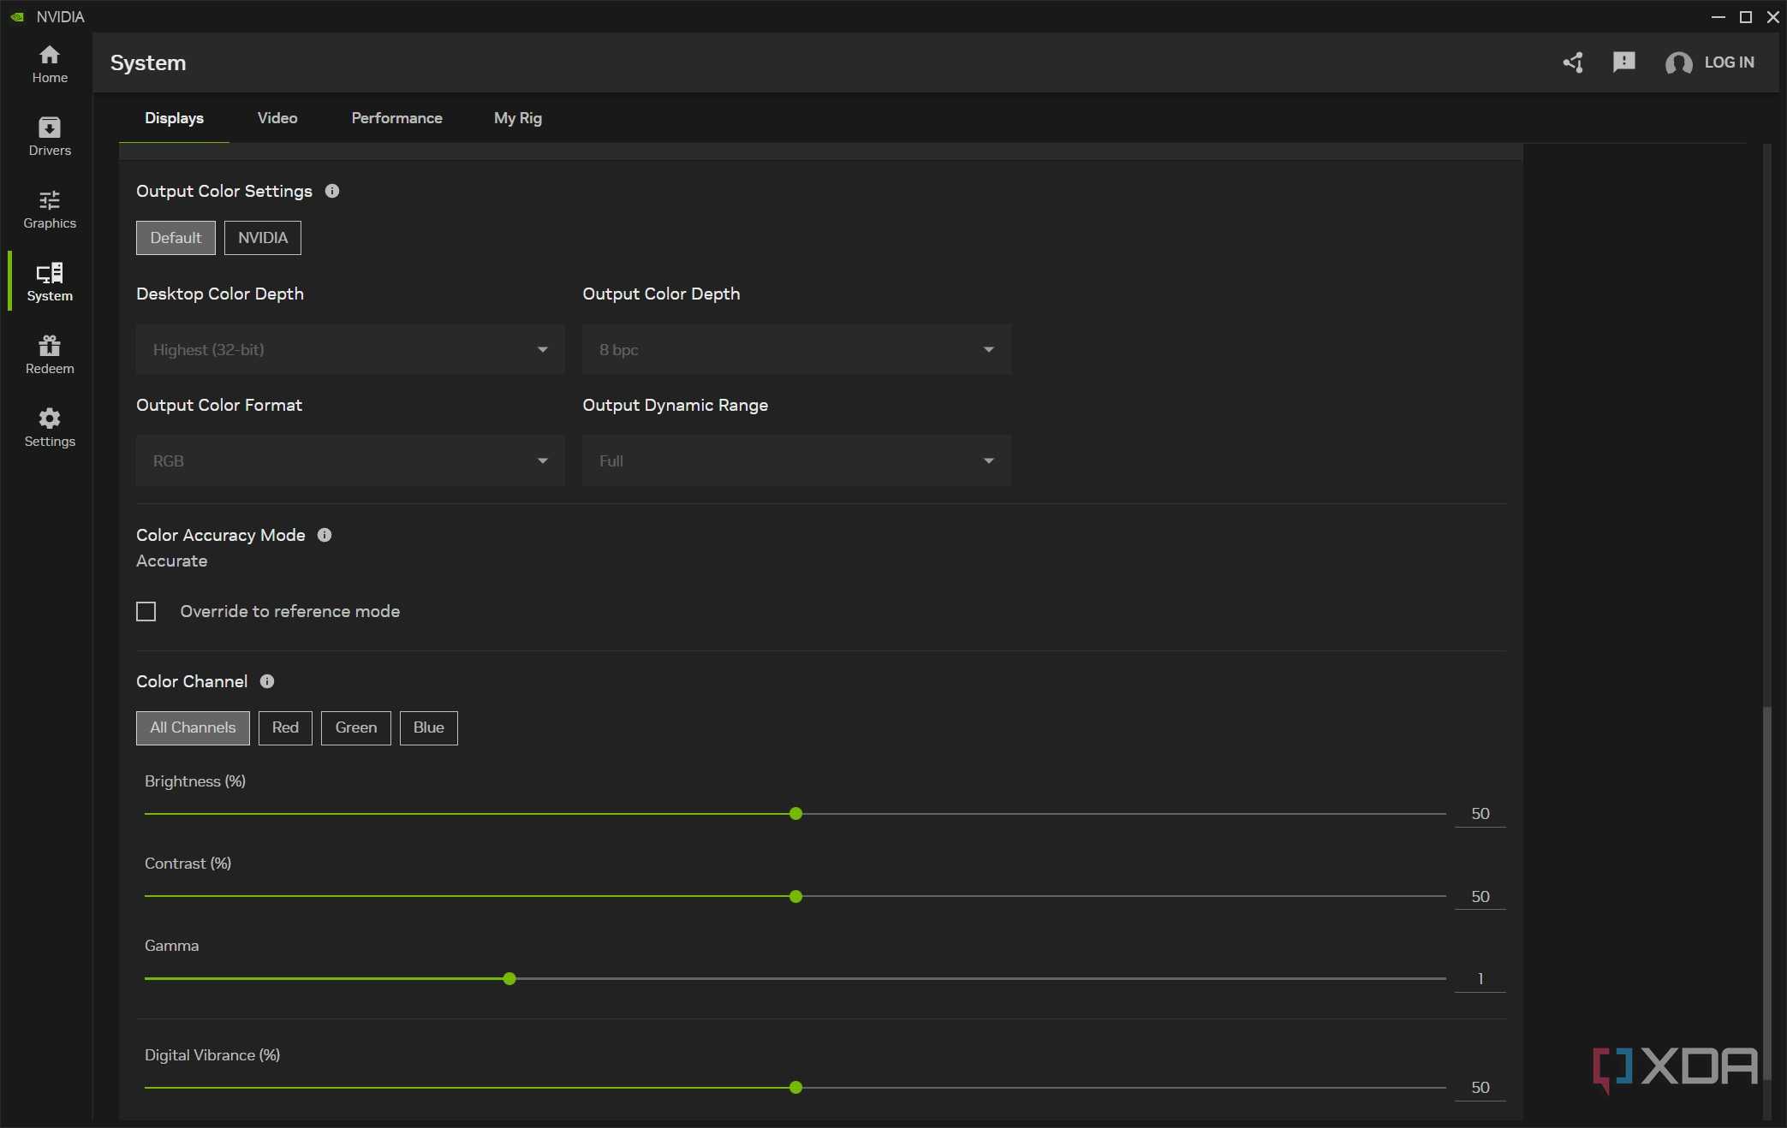
Task: Click the user avatar icon
Action: (1678, 62)
